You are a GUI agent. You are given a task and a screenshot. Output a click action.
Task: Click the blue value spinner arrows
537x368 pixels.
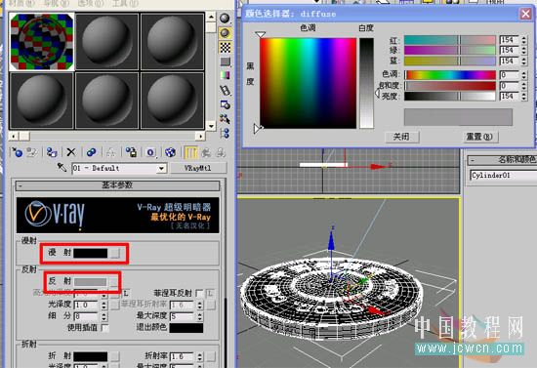pyautogui.click(x=524, y=61)
